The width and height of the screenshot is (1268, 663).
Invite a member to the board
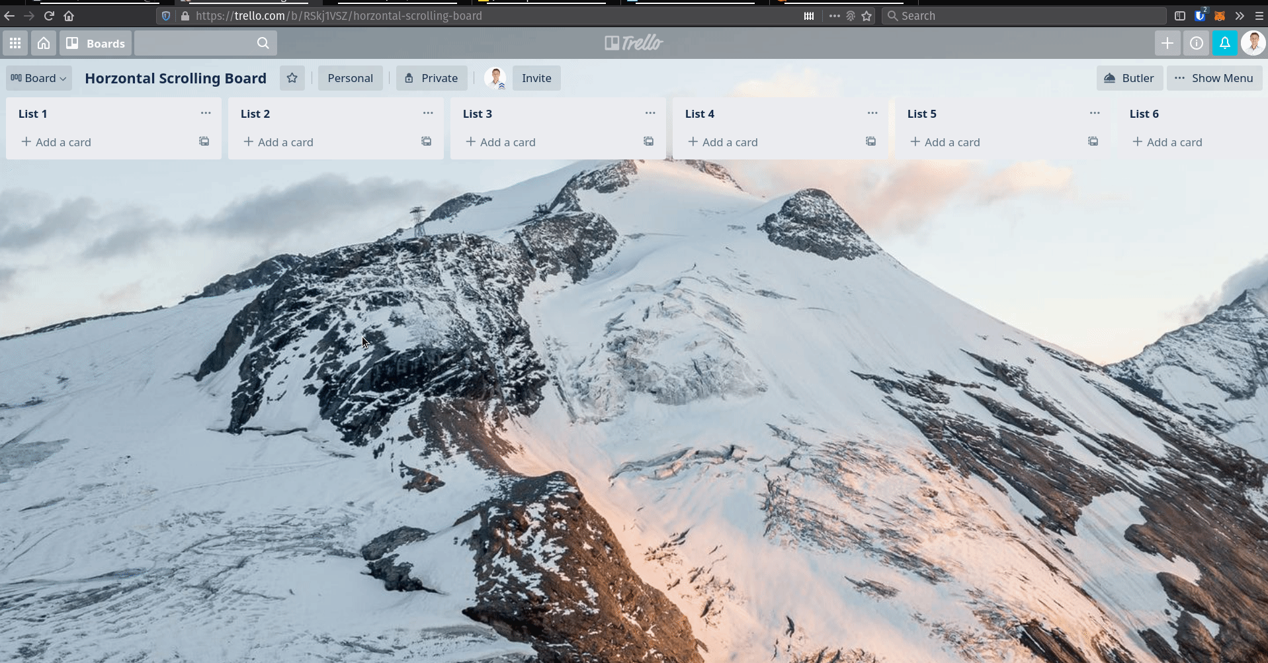(536, 77)
